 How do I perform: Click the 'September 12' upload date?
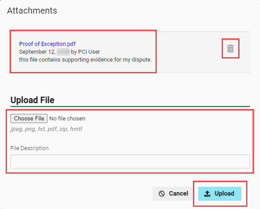37,52
